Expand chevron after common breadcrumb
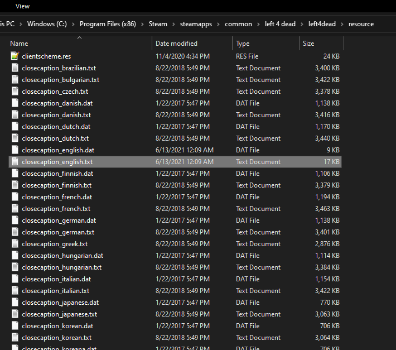 258,24
